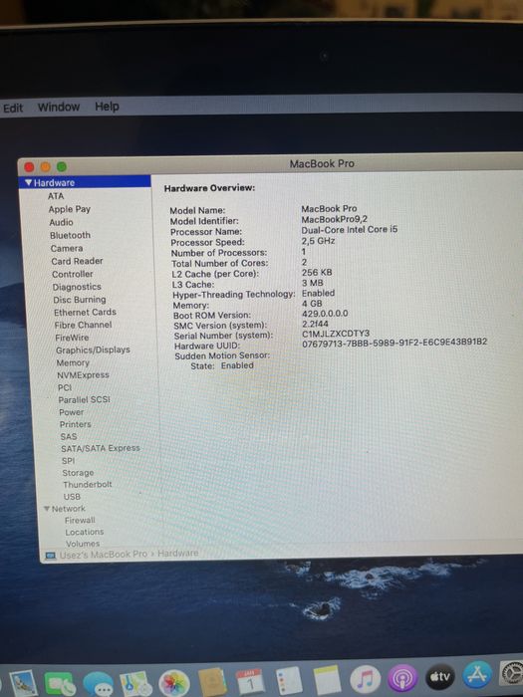Open Apple TV app in Dock

[440, 676]
